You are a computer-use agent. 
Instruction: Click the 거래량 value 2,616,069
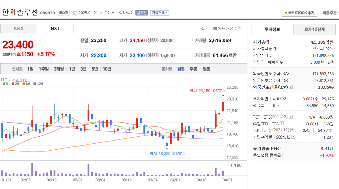click(x=220, y=41)
